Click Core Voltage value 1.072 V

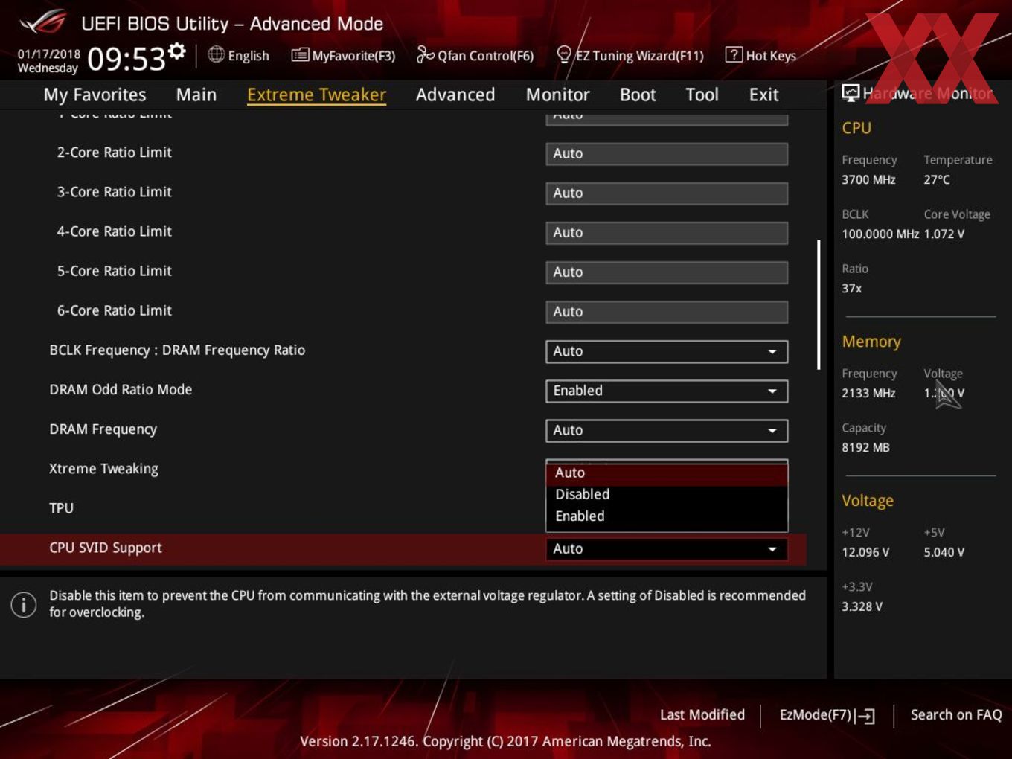(x=944, y=234)
